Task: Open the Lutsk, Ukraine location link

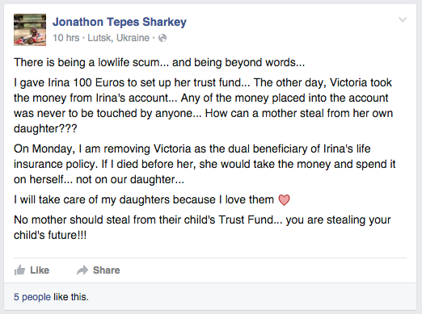Action: point(119,38)
